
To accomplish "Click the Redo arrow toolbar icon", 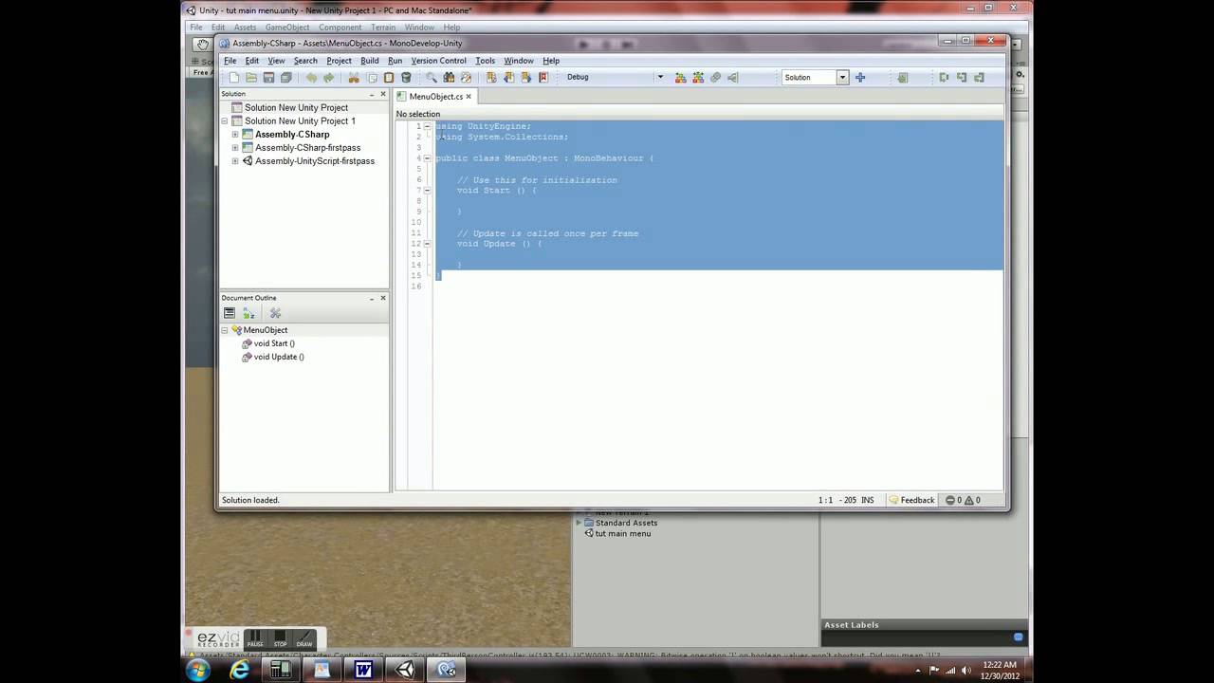I will [329, 78].
